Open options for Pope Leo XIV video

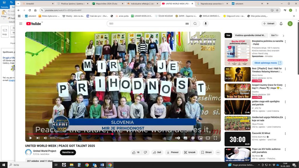click(285, 150)
